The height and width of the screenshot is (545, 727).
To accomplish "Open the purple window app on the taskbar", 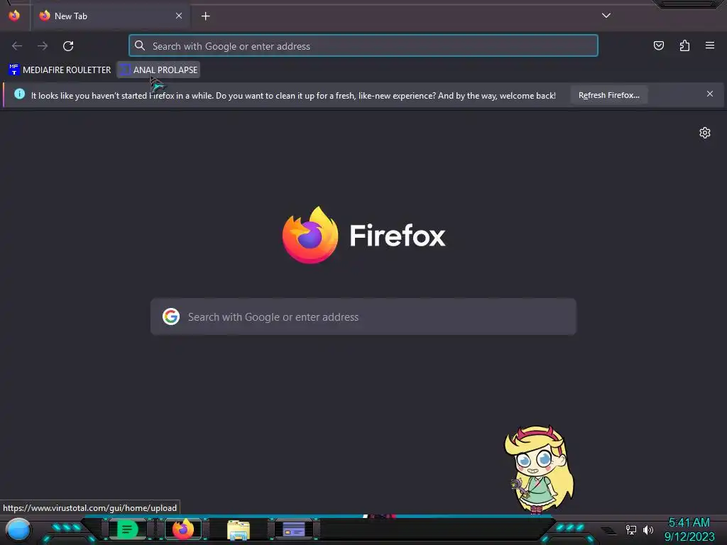I will click(x=294, y=529).
